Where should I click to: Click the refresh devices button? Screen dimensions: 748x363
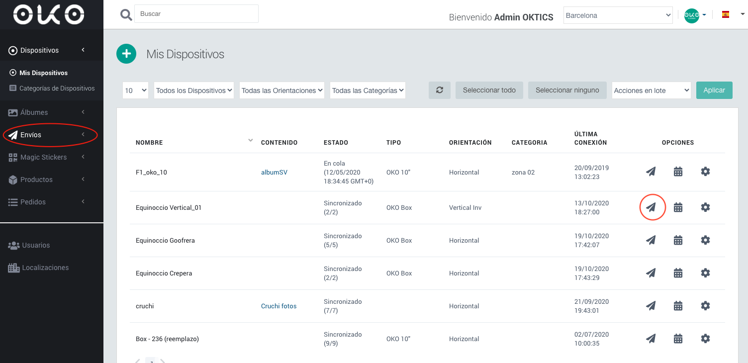click(x=440, y=90)
